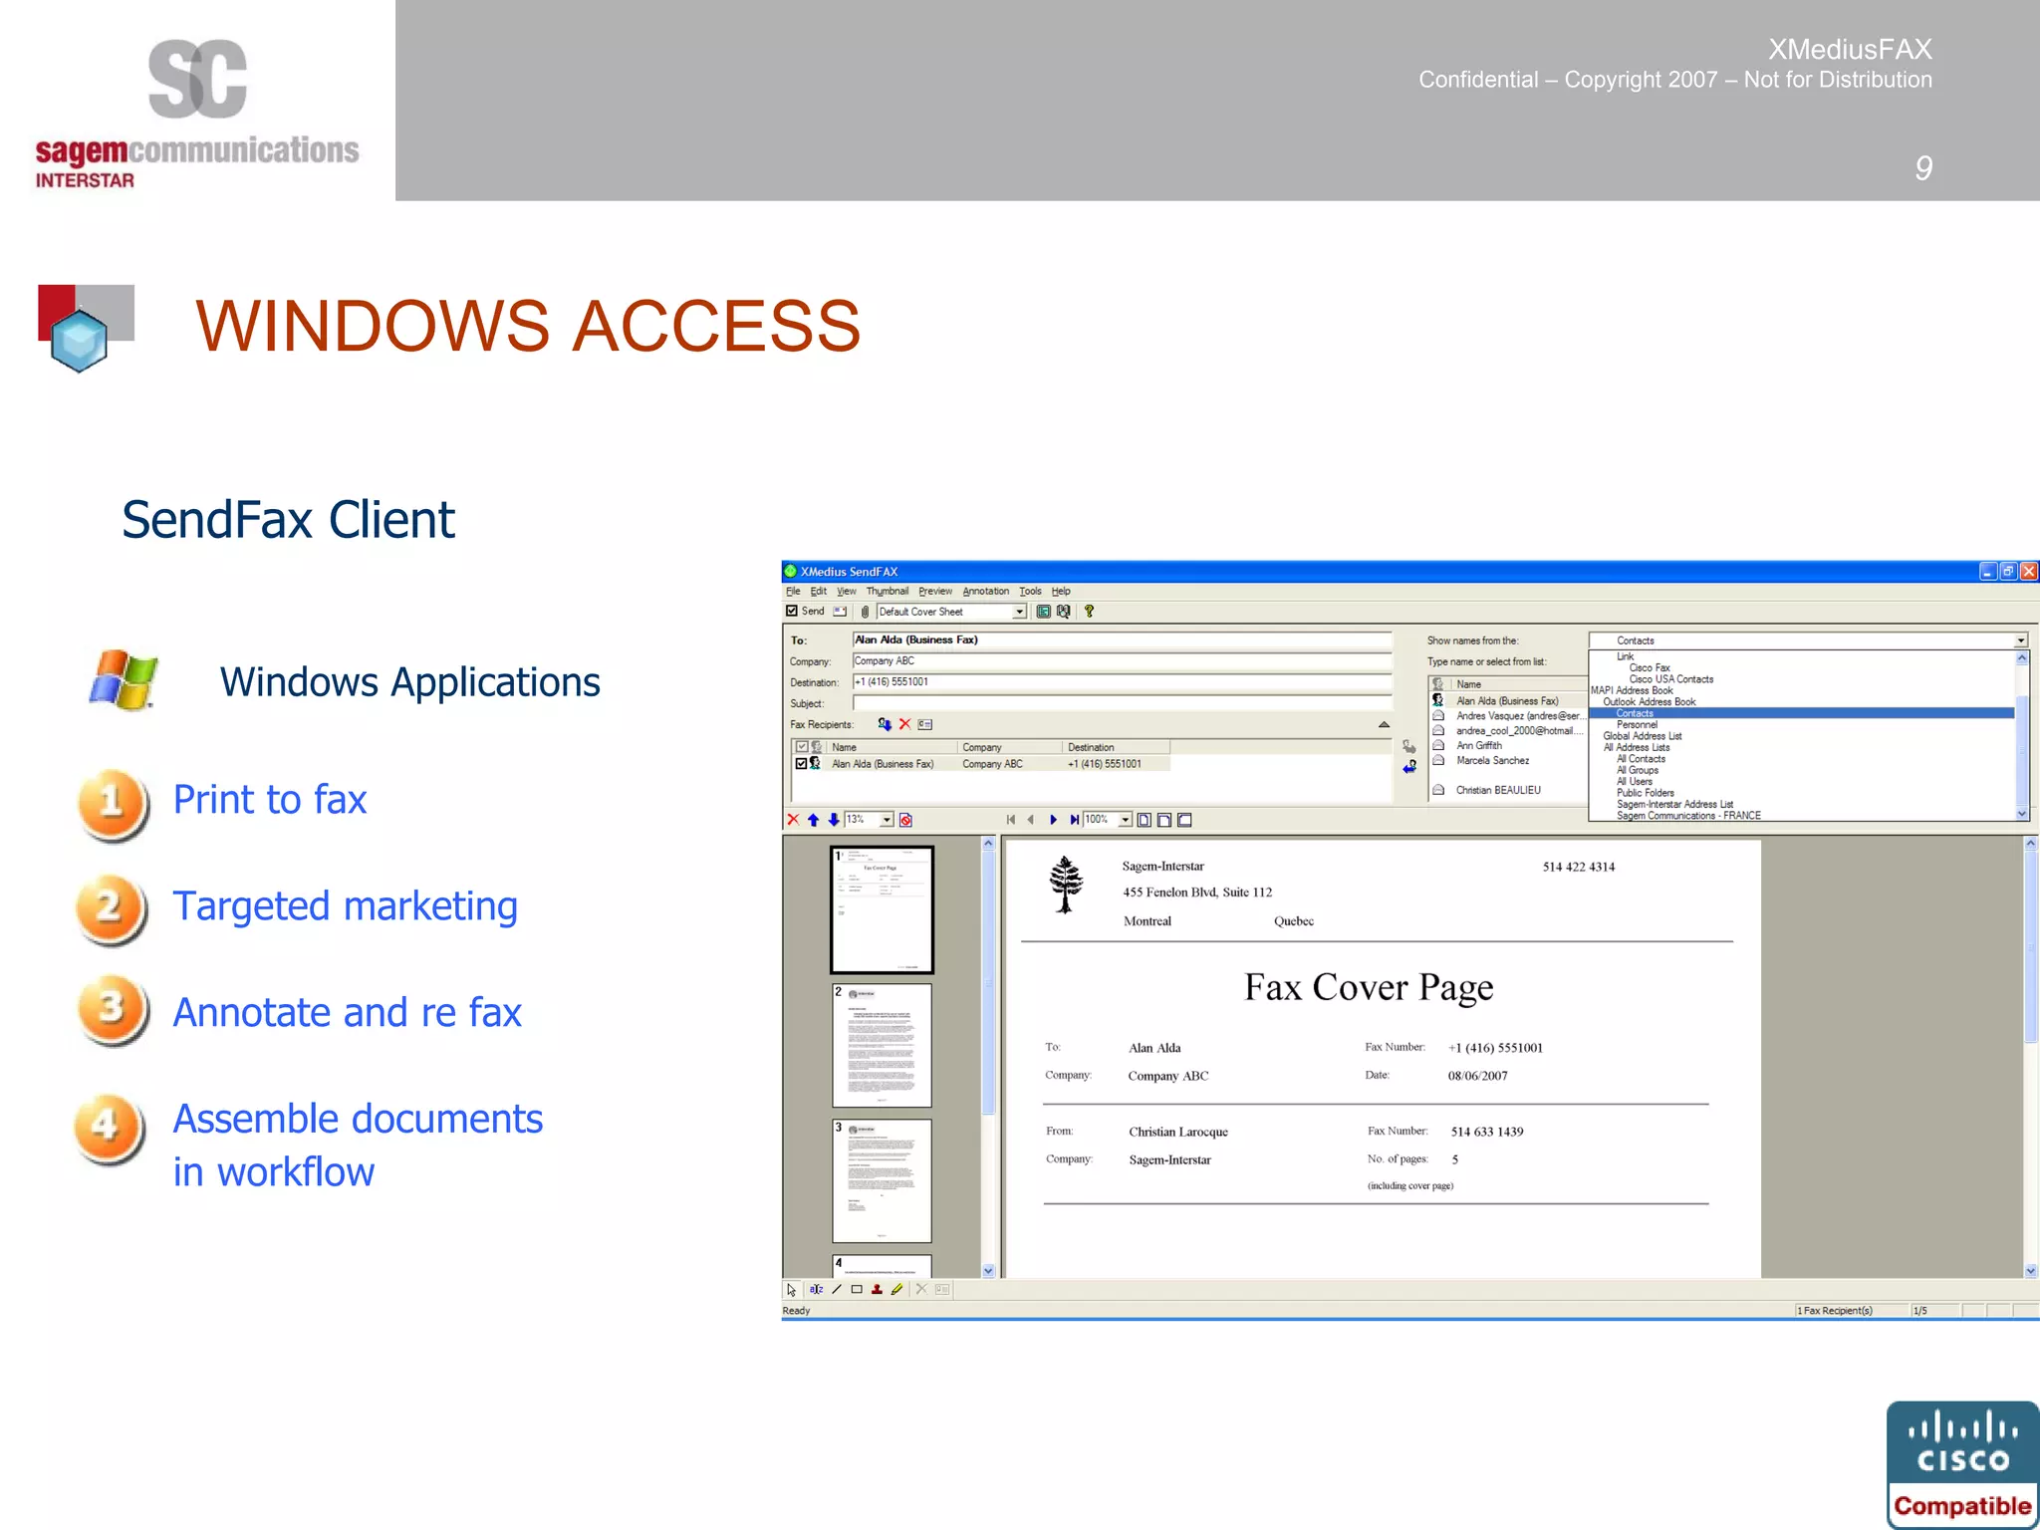Click the blue move page up arrow
Viewport: 2040px width, 1530px height.
[x=813, y=820]
